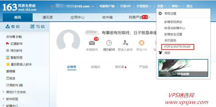This screenshot has height=107, width=216.
Task: Expand 其他5个文件夹 in sidebar
Action: 3,92
